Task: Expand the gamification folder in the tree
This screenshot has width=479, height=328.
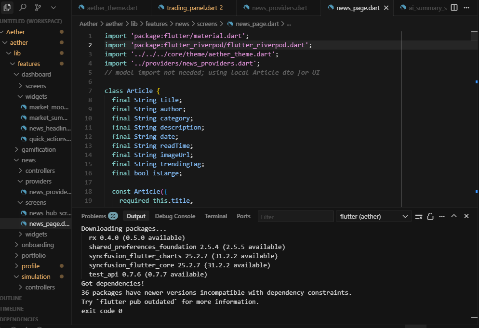Action: 39,149
